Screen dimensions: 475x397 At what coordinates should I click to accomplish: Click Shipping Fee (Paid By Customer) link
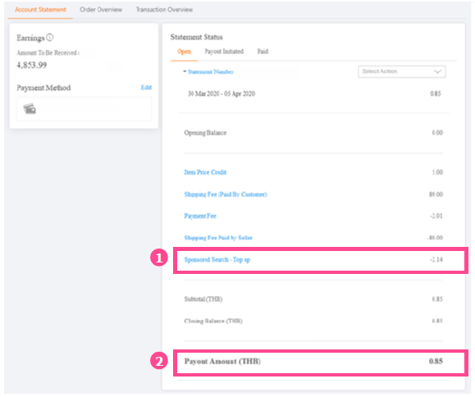(226, 194)
